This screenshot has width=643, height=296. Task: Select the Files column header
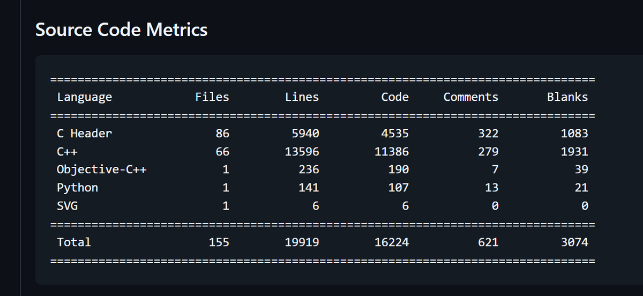(212, 97)
